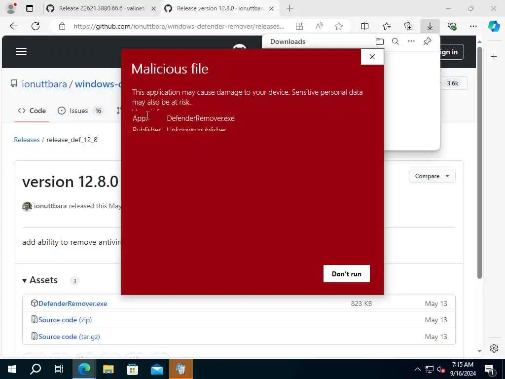Click the muted volume tray icon

click(x=441, y=369)
